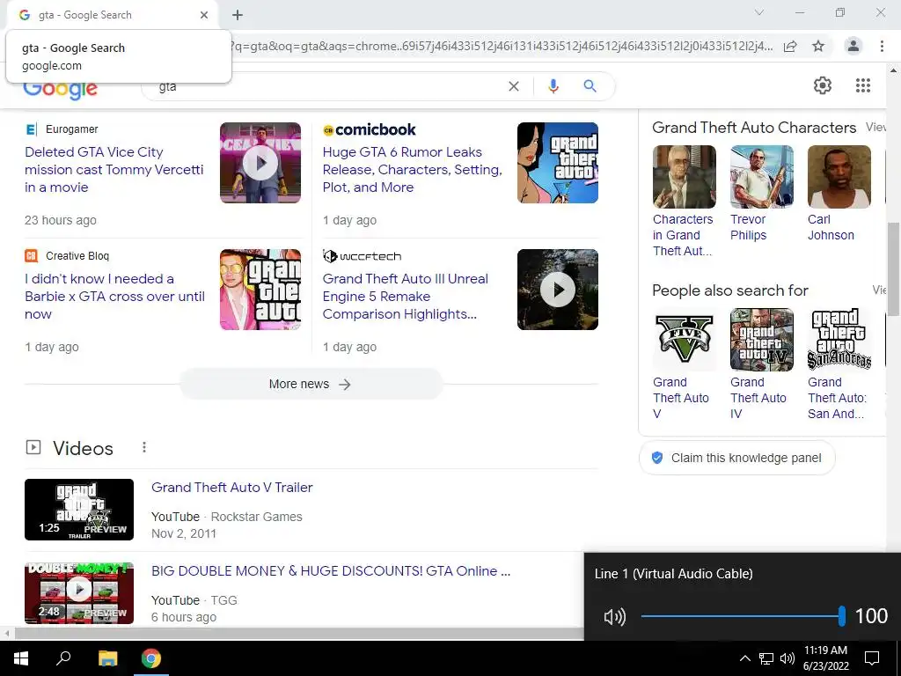901x676 pixels.
Task: Play the DOUBLE MONEY video thumbnail preview
Action: (x=79, y=592)
